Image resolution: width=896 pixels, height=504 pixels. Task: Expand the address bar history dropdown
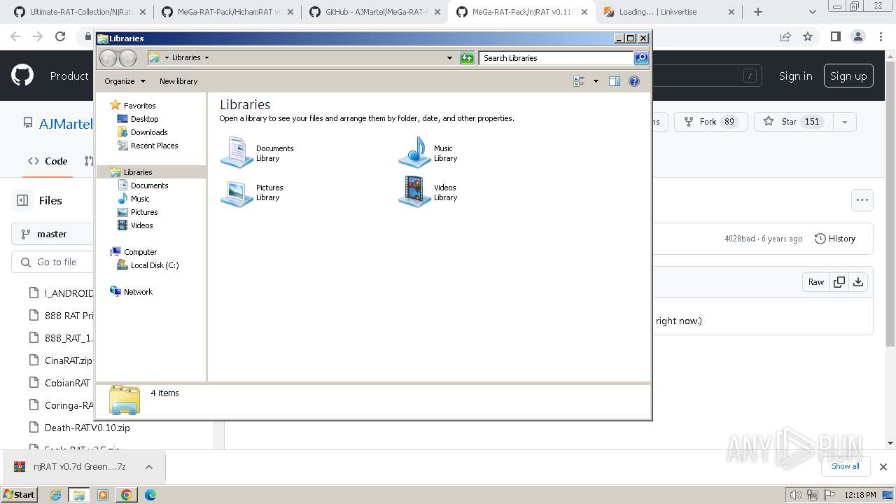[449, 58]
